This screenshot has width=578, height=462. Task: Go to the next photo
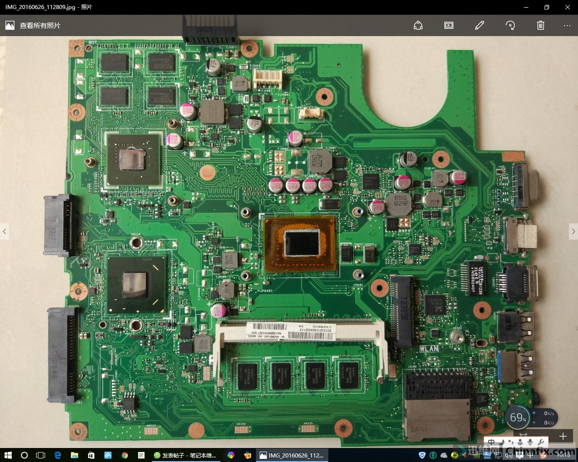573,231
